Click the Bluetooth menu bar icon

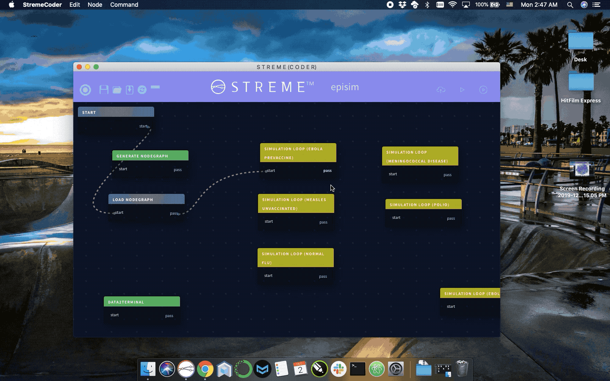[427, 5]
